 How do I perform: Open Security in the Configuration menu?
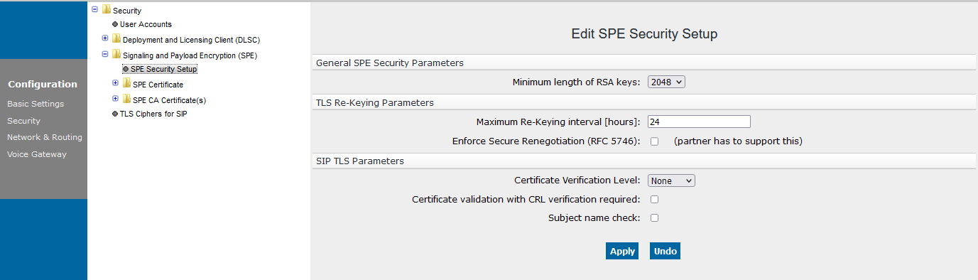(x=23, y=121)
